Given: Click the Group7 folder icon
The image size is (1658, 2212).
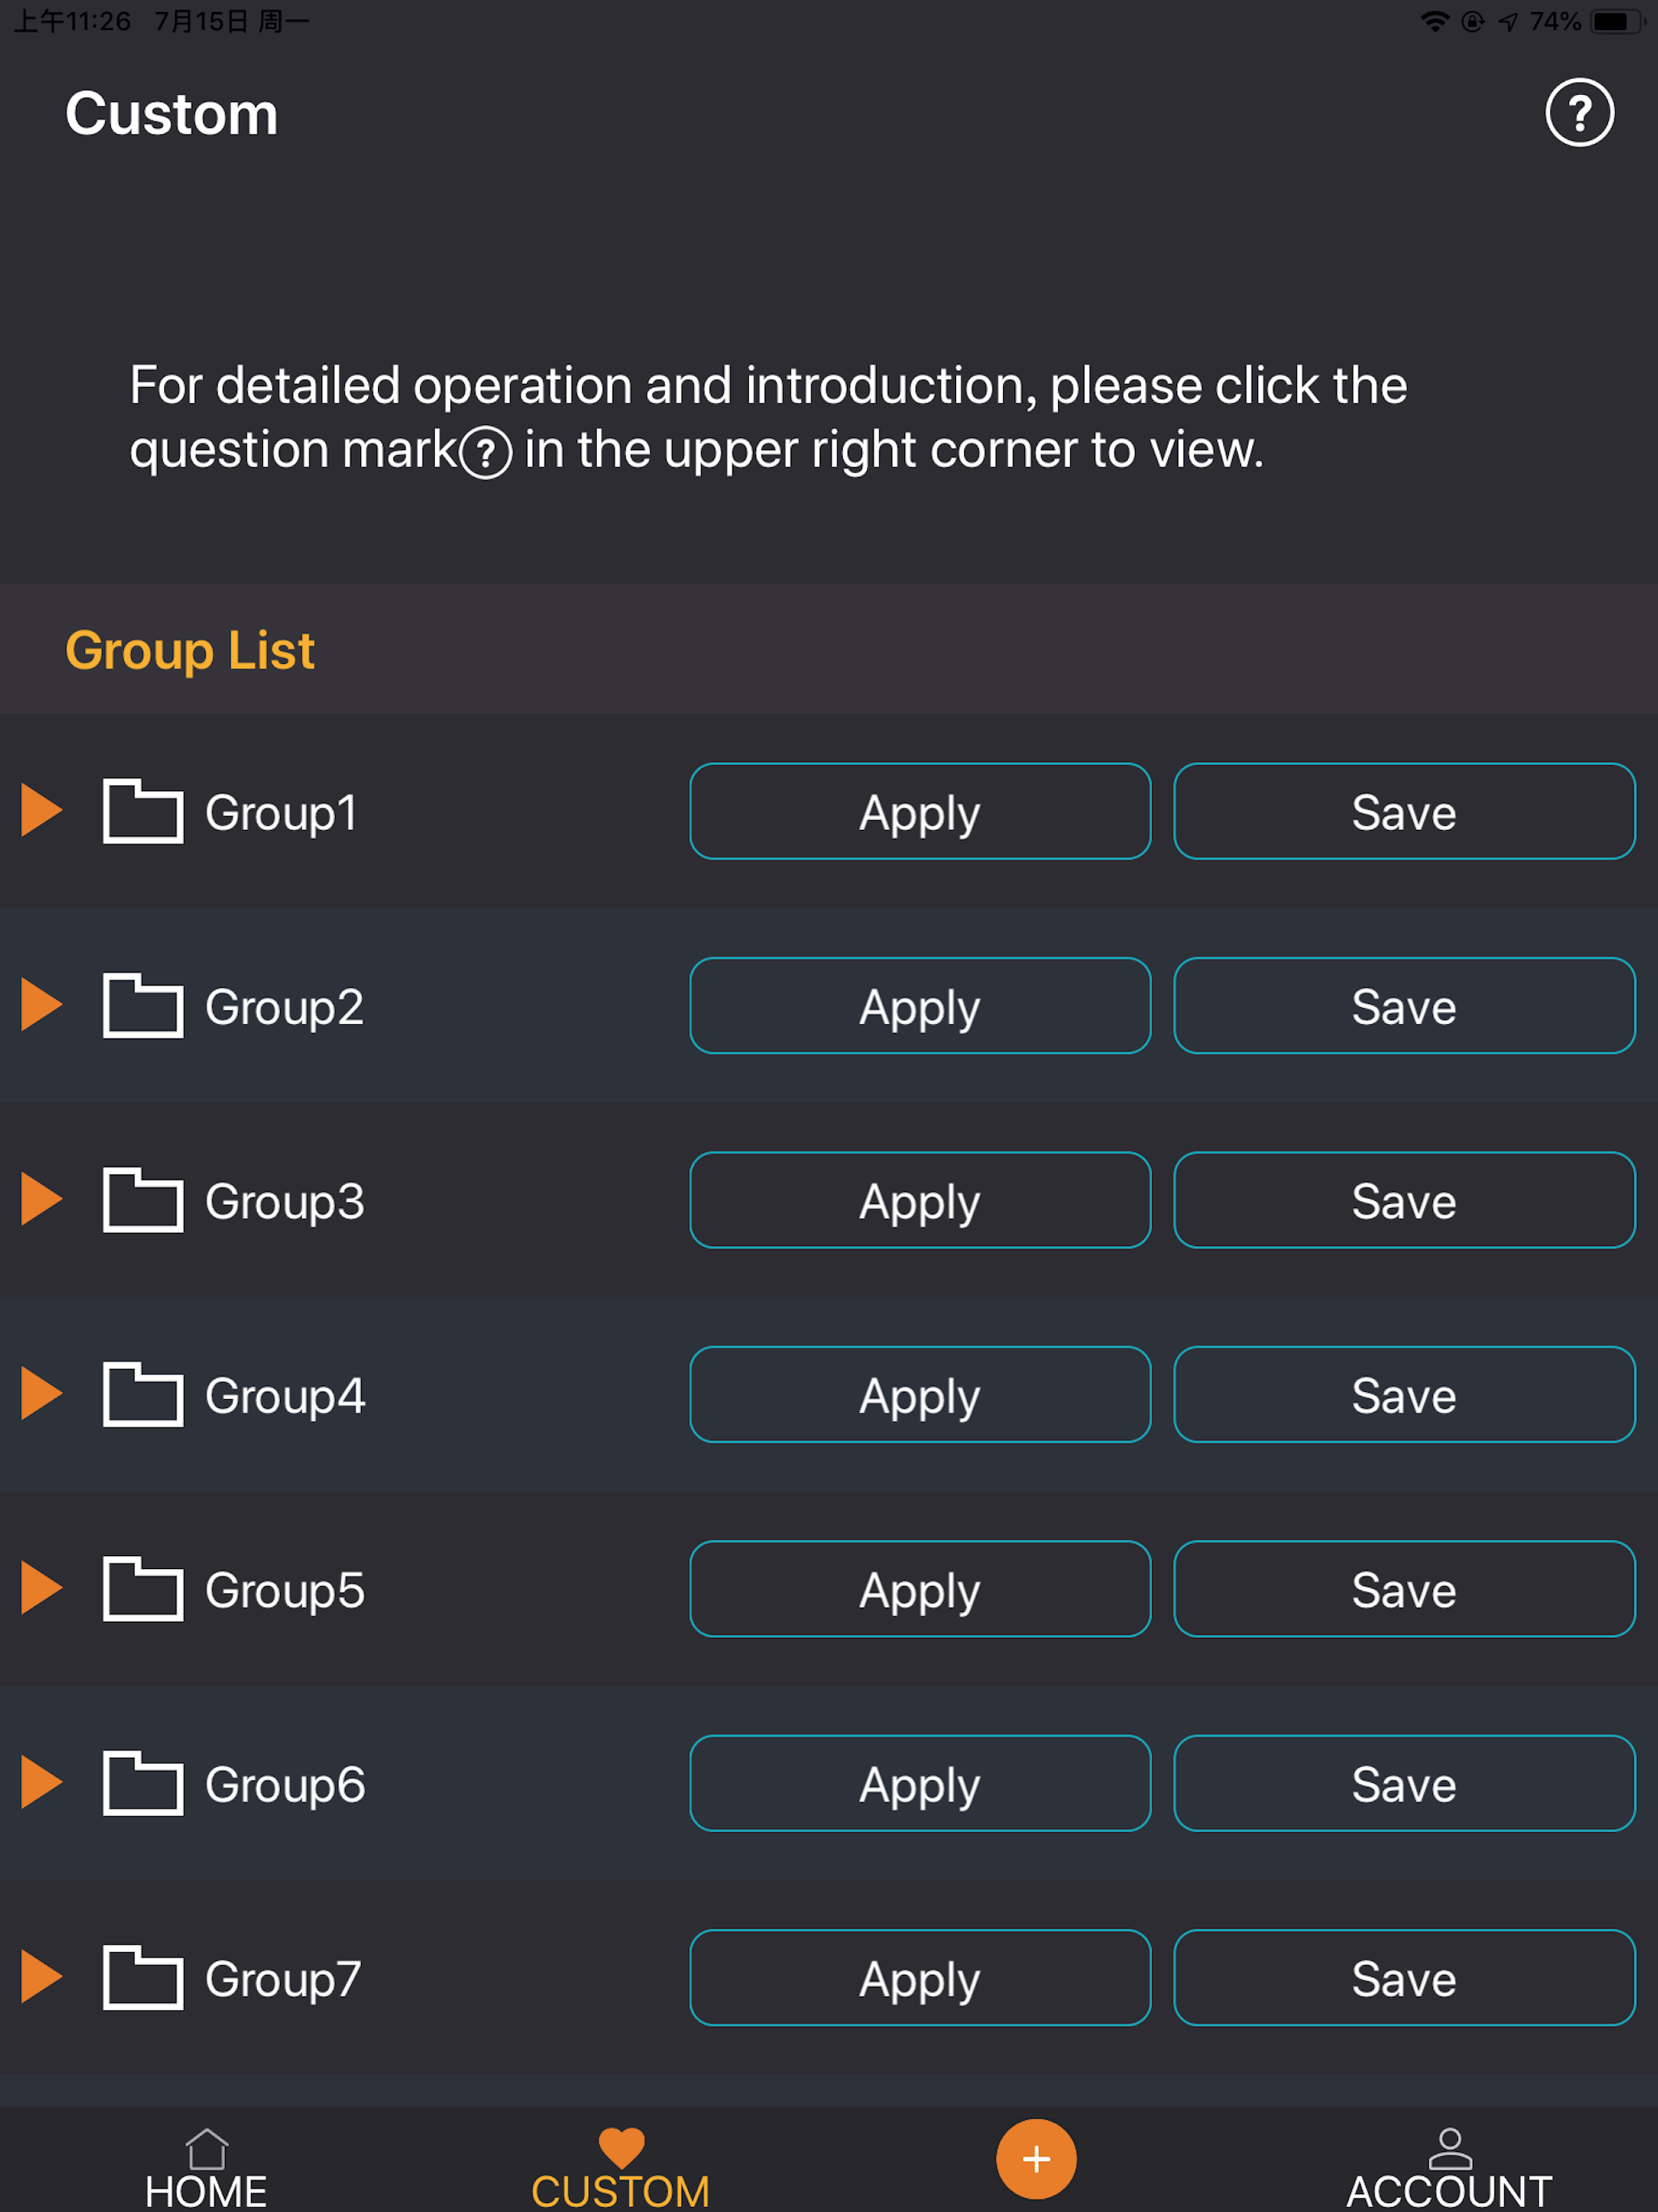Looking at the screenshot, I should pyautogui.click(x=143, y=1977).
